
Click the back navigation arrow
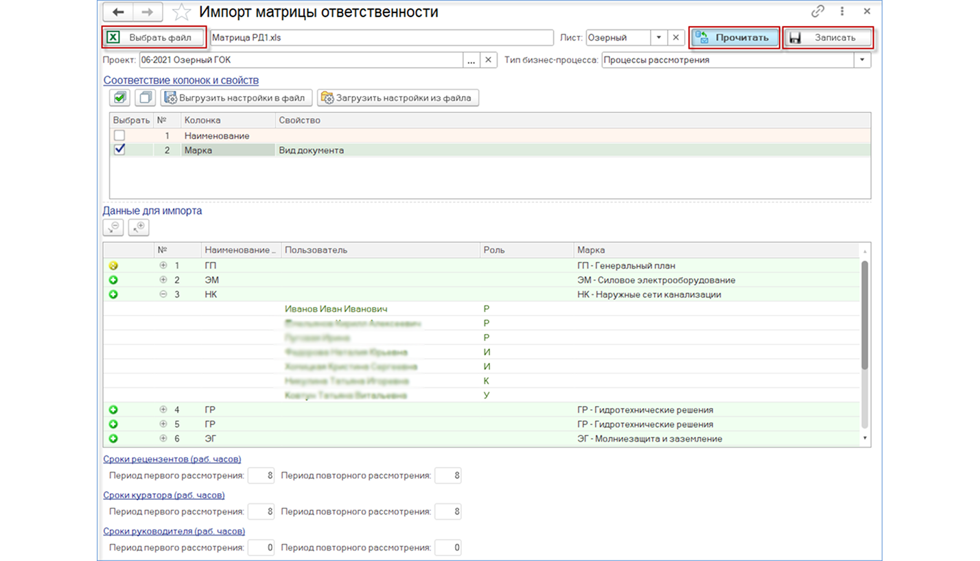(x=117, y=12)
